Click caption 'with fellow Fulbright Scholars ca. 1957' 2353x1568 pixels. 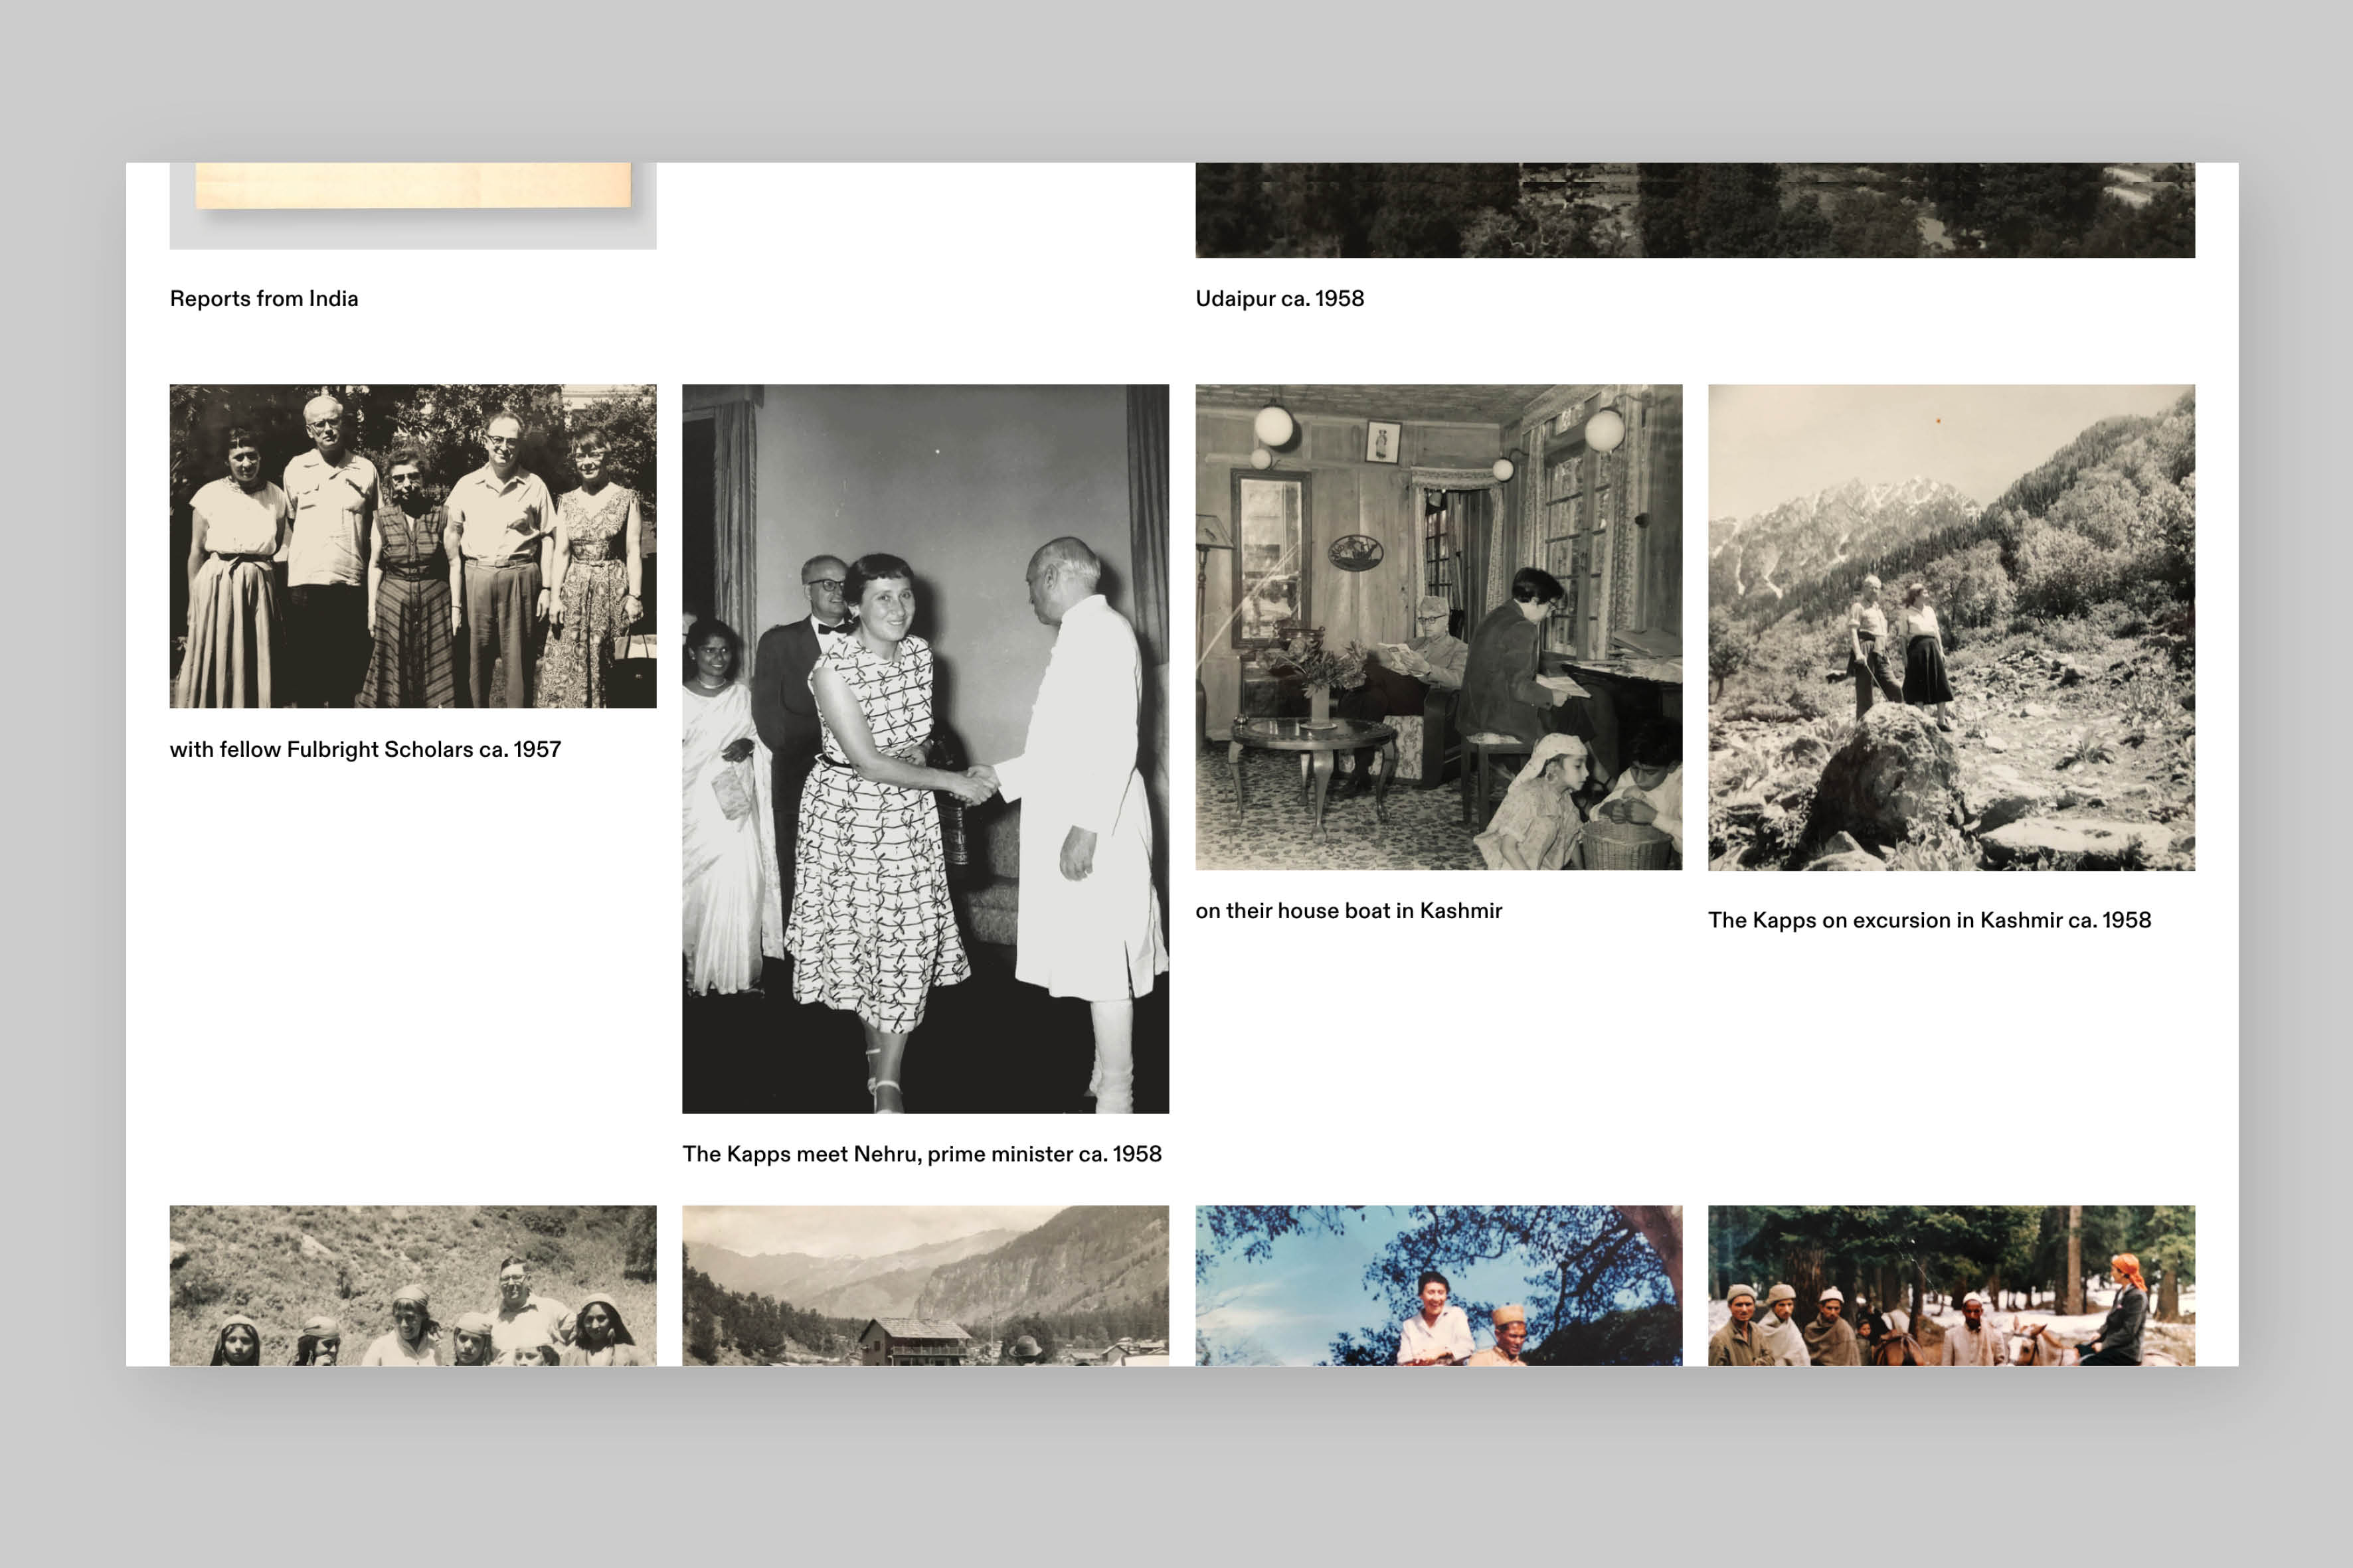(365, 750)
